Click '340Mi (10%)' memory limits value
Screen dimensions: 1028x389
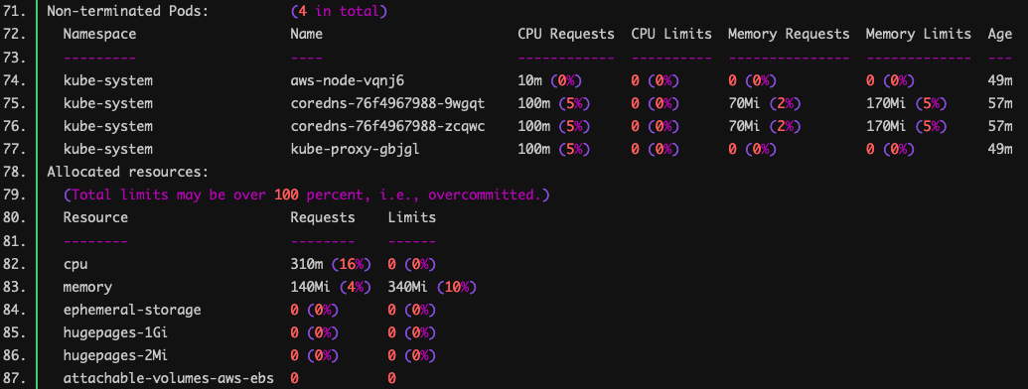click(x=432, y=287)
